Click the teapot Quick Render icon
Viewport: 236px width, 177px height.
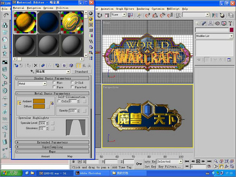point(222,15)
